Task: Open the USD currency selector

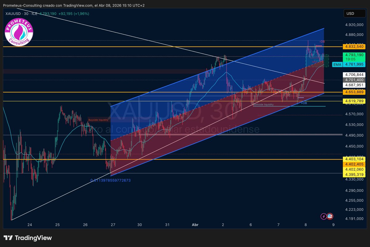Action: pyautogui.click(x=354, y=14)
